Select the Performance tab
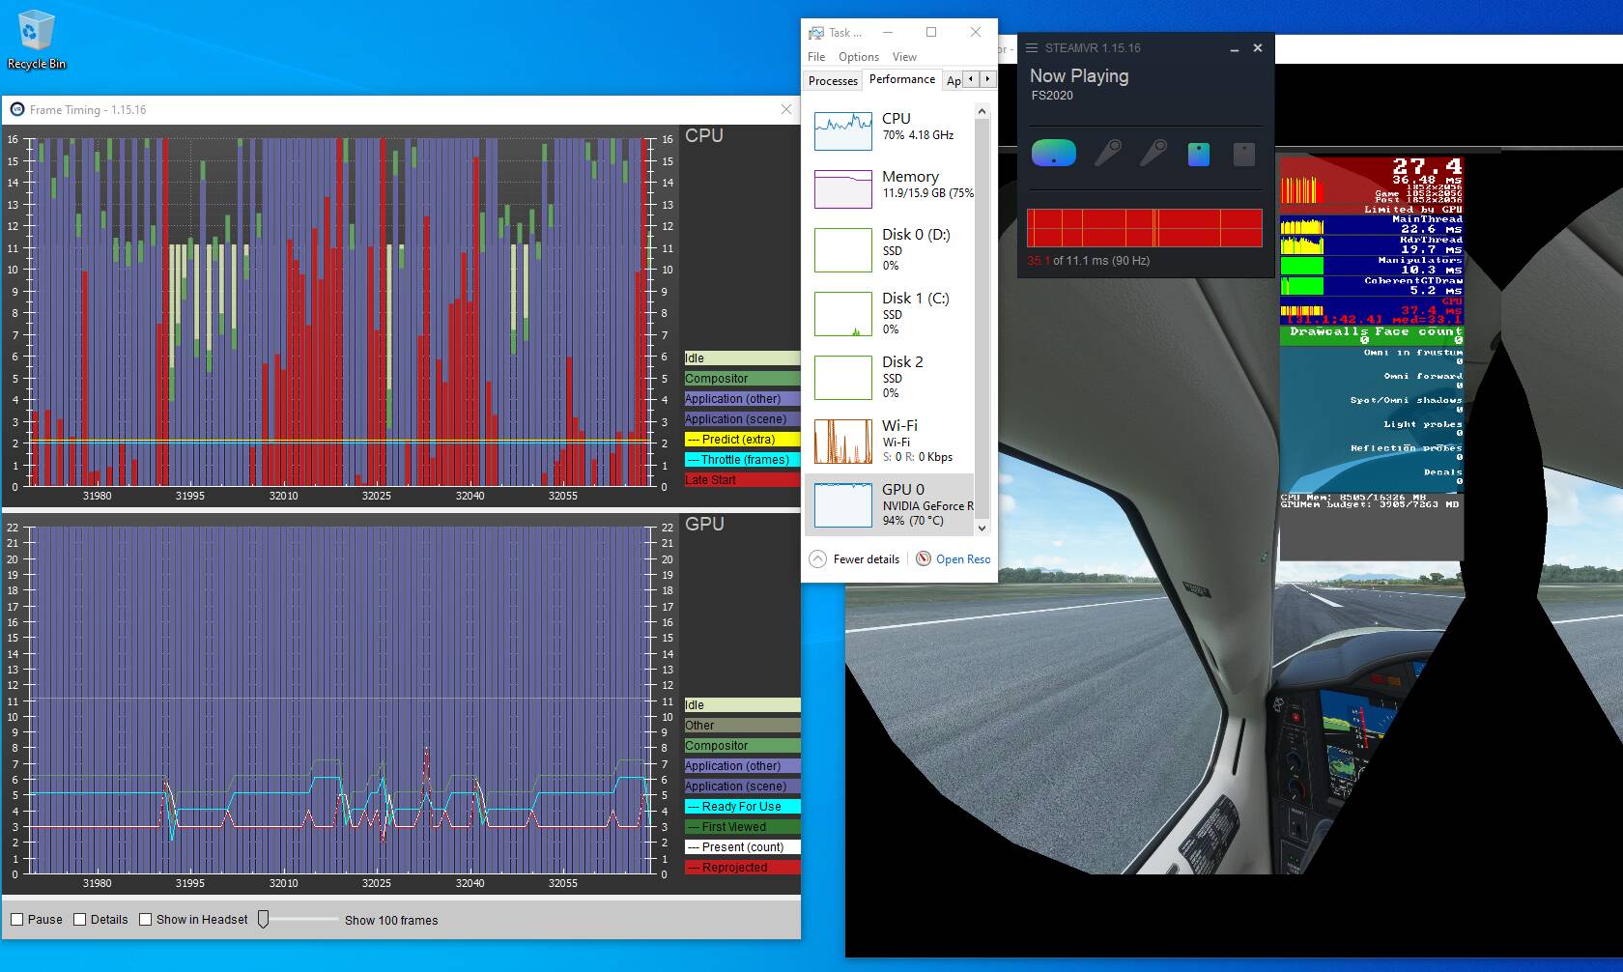This screenshot has height=972, width=1623. (x=902, y=79)
